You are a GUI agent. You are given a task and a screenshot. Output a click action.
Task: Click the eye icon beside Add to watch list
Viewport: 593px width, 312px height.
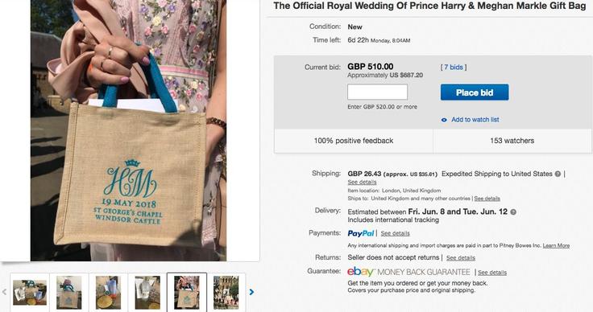(x=444, y=120)
